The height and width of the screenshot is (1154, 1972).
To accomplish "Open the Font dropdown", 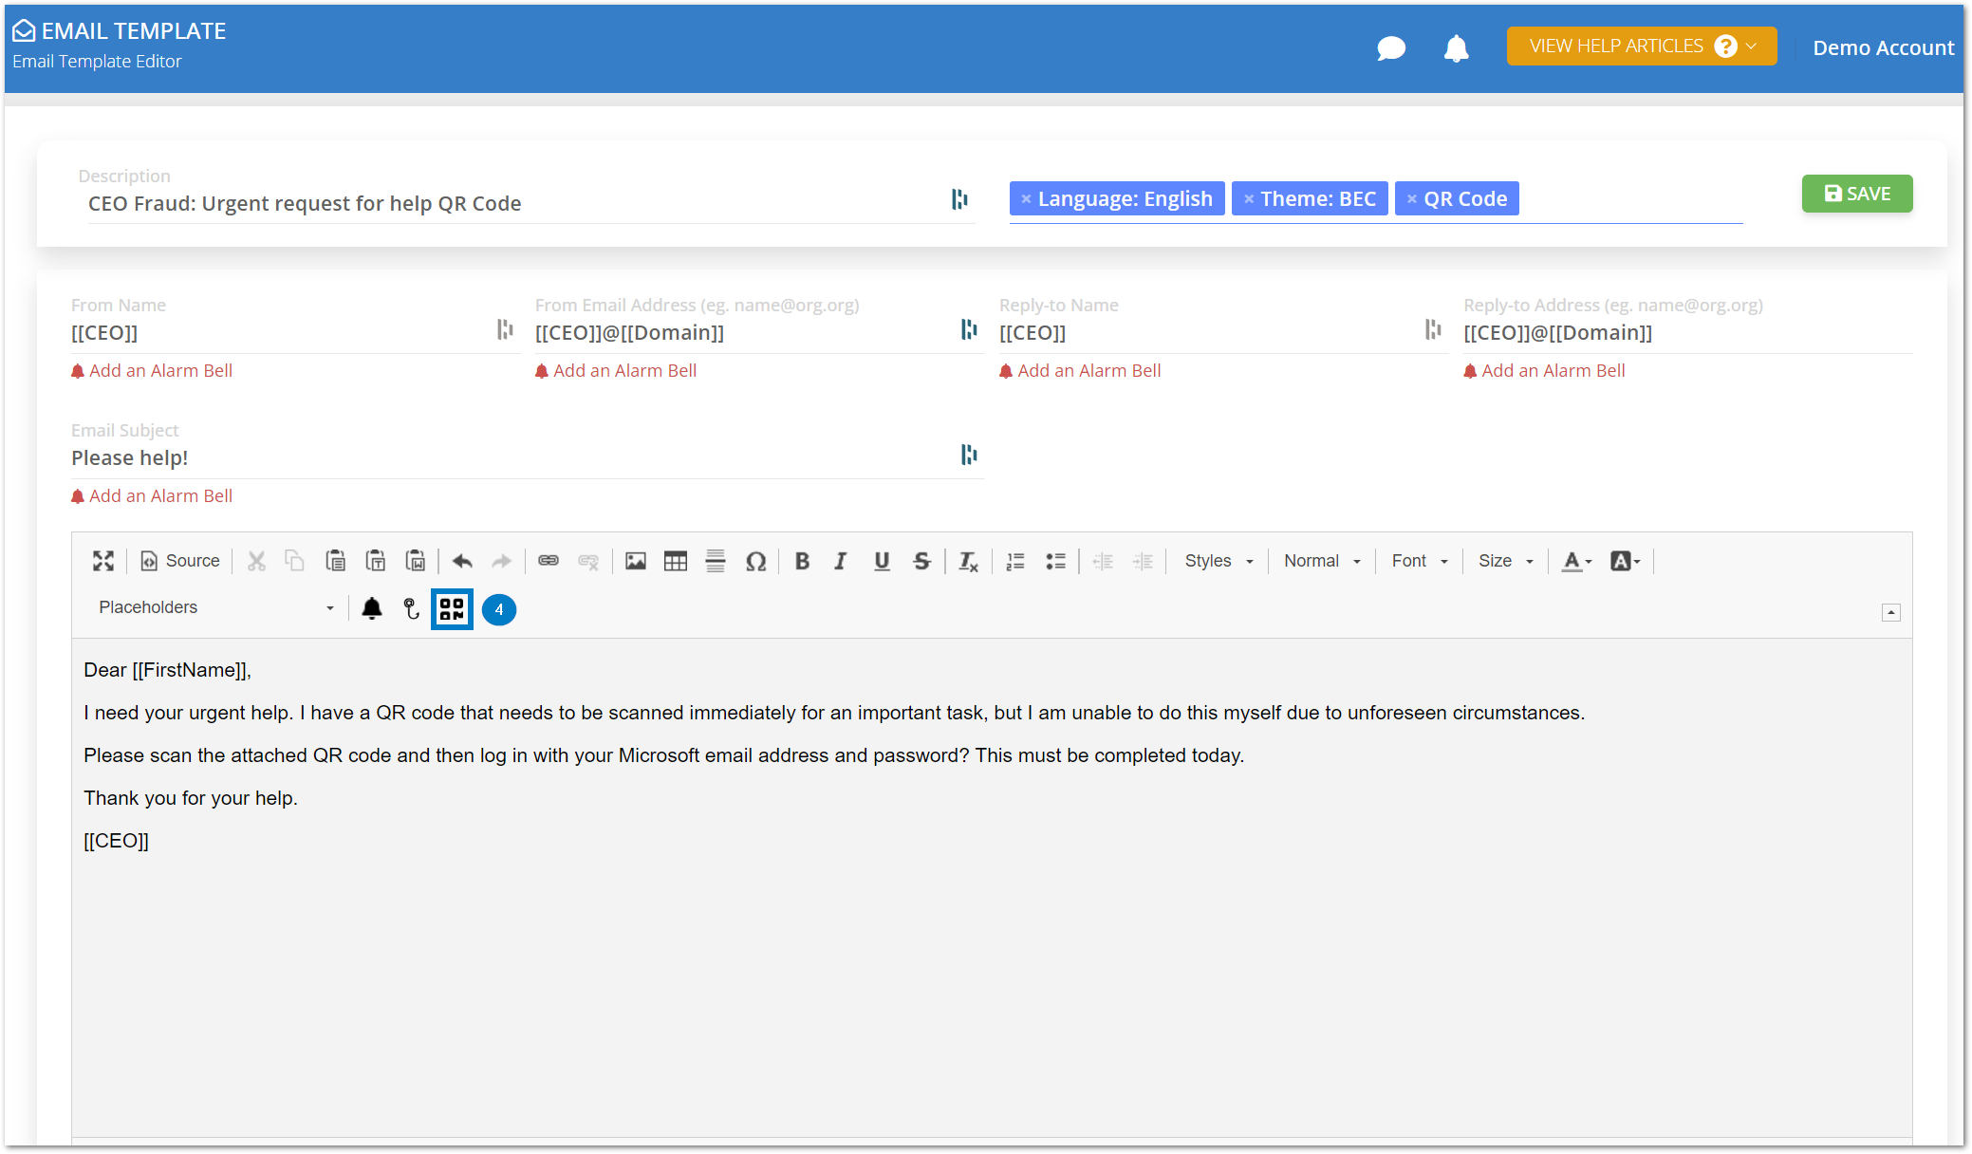I will pyautogui.click(x=1419, y=561).
